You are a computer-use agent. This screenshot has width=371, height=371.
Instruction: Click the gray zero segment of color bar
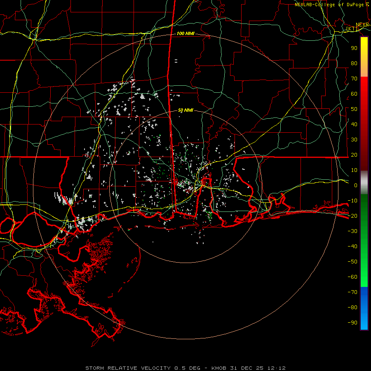(x=364, y=183)
